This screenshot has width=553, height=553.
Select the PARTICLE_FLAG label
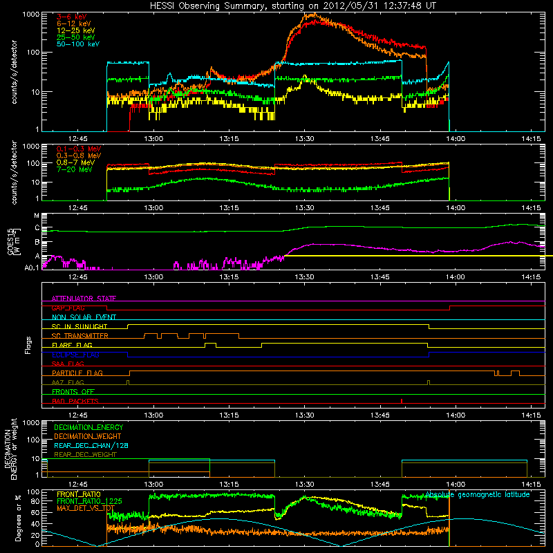(x=77, y=373)
